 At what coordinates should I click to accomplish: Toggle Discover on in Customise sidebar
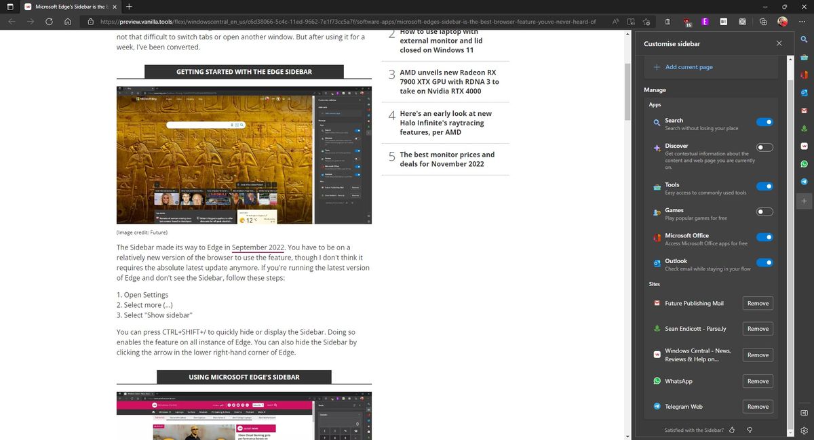(764, 147)
